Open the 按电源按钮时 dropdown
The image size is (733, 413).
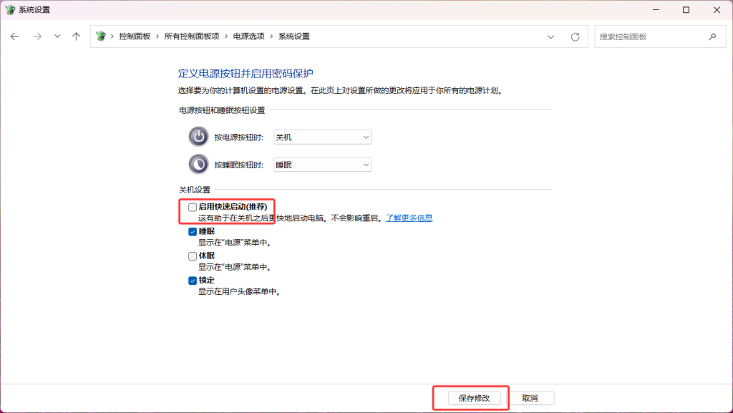pos(323,137)
